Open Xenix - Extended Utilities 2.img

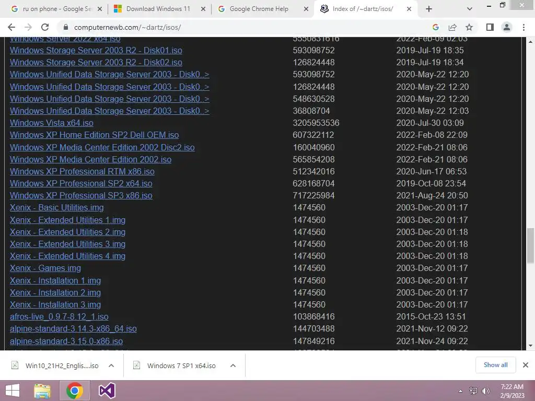coord(67,232)
